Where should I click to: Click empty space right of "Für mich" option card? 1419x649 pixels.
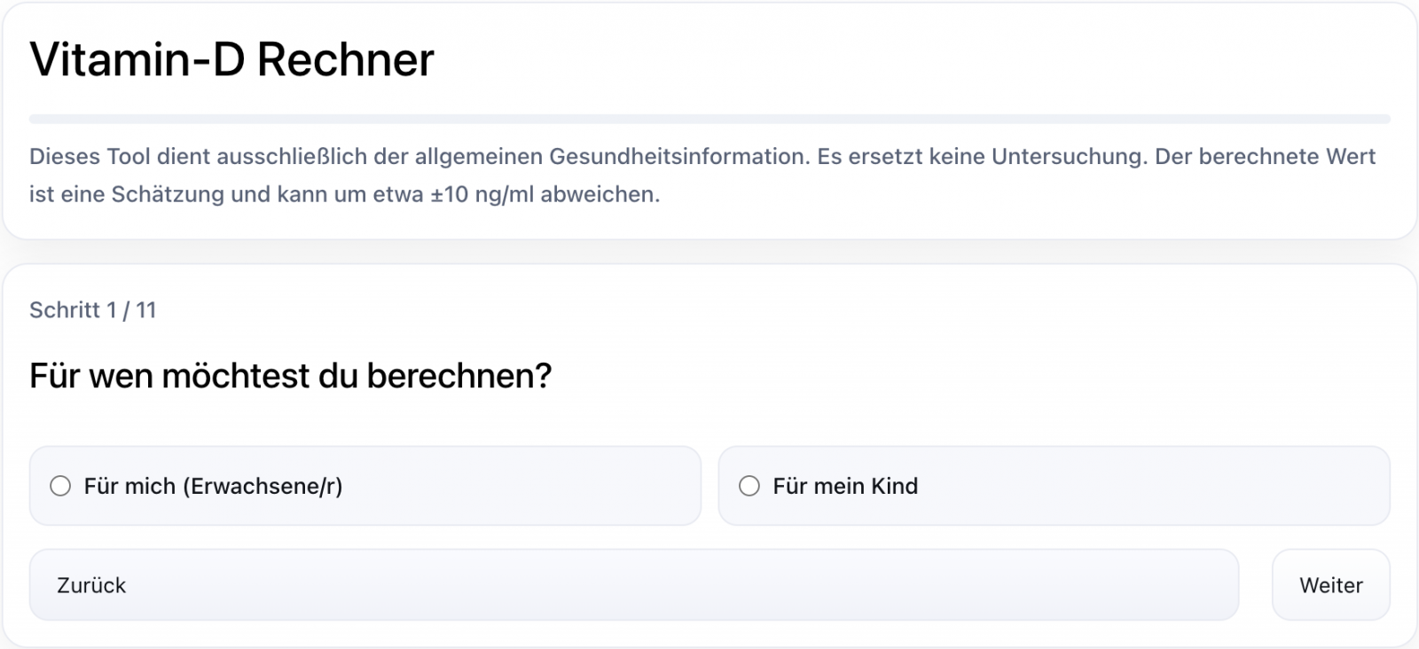pos(532,486)
